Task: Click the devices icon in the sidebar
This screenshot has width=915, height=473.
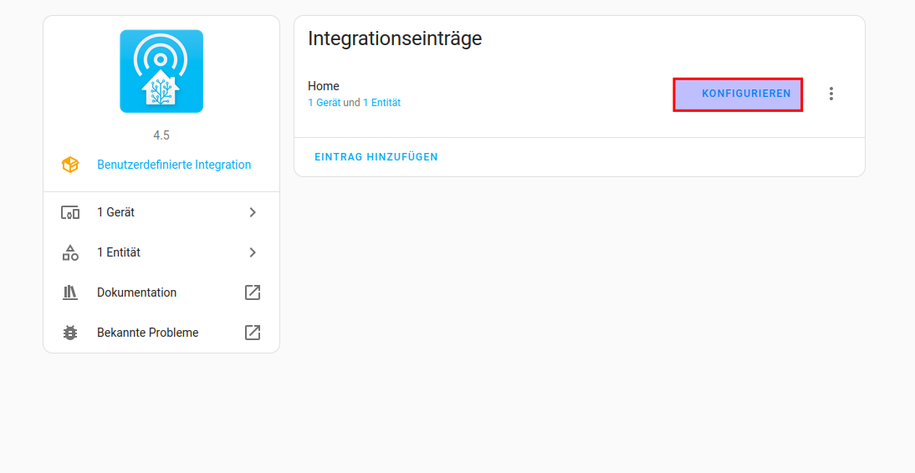Action: 70,212
